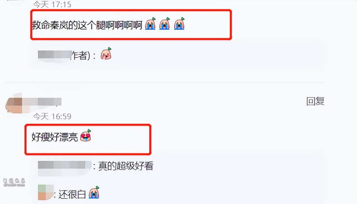Click the crying emoji after 还很白

pos(94,192)
